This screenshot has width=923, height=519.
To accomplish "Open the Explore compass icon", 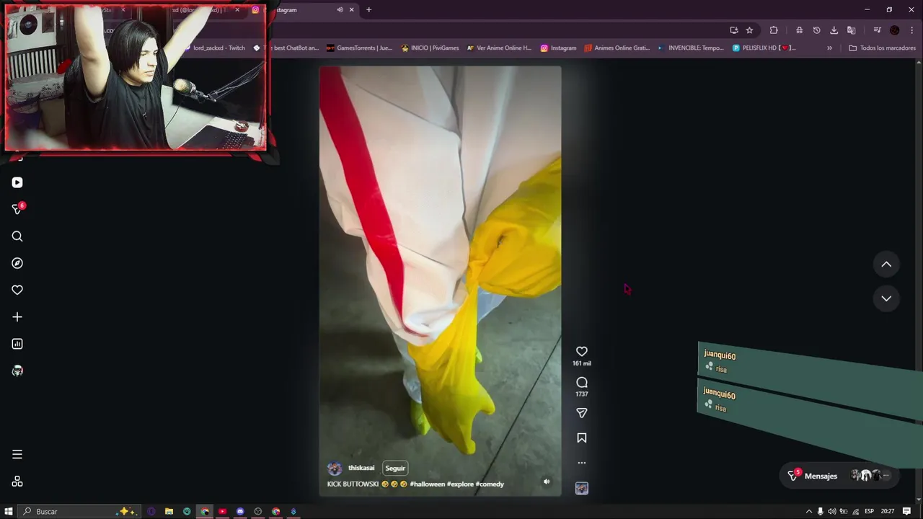I will tap(17, 263).
